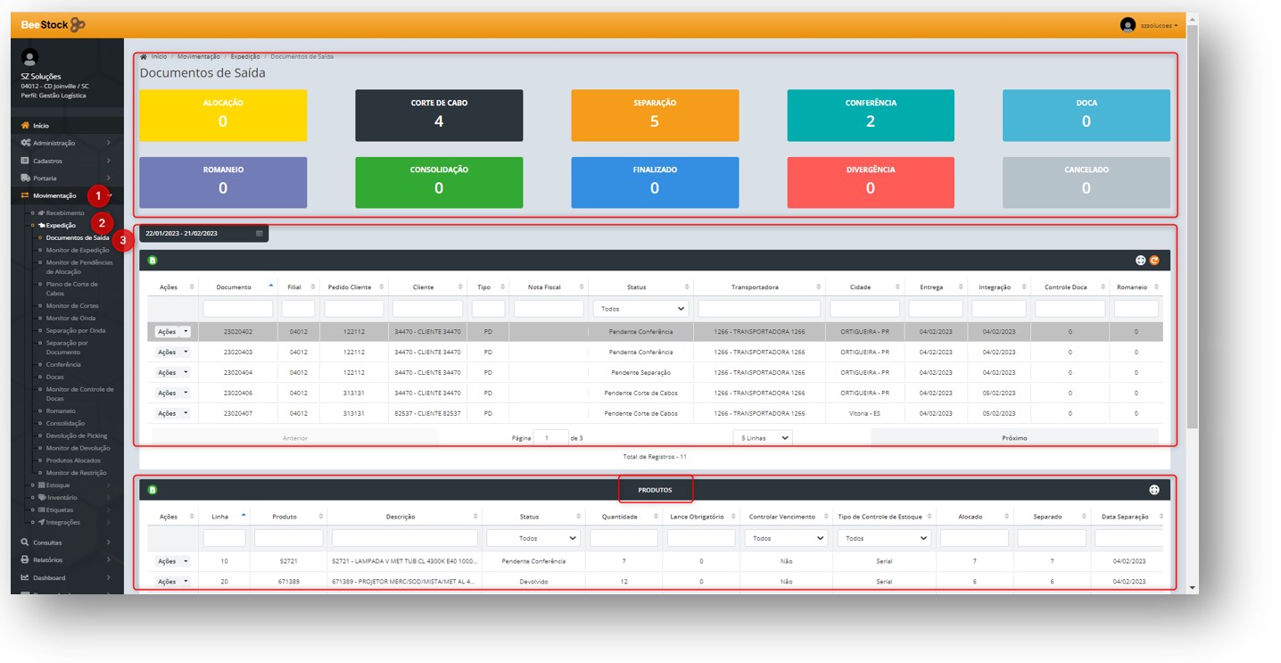Open Monitor de Expedição in sidebar
The height and width of the screenshot is (663, 1281).
77,251
